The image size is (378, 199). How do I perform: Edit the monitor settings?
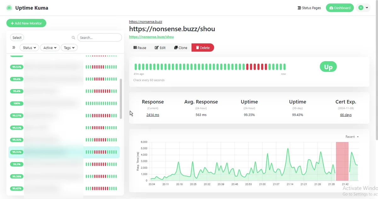[160, 48]
